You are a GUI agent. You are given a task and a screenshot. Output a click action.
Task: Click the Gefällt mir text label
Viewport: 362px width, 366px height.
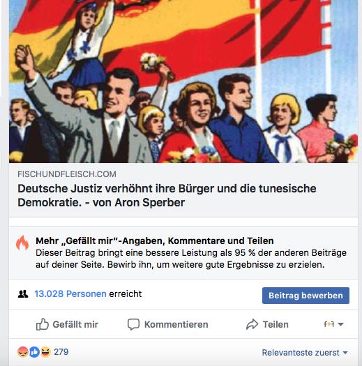tap(75, 324)
